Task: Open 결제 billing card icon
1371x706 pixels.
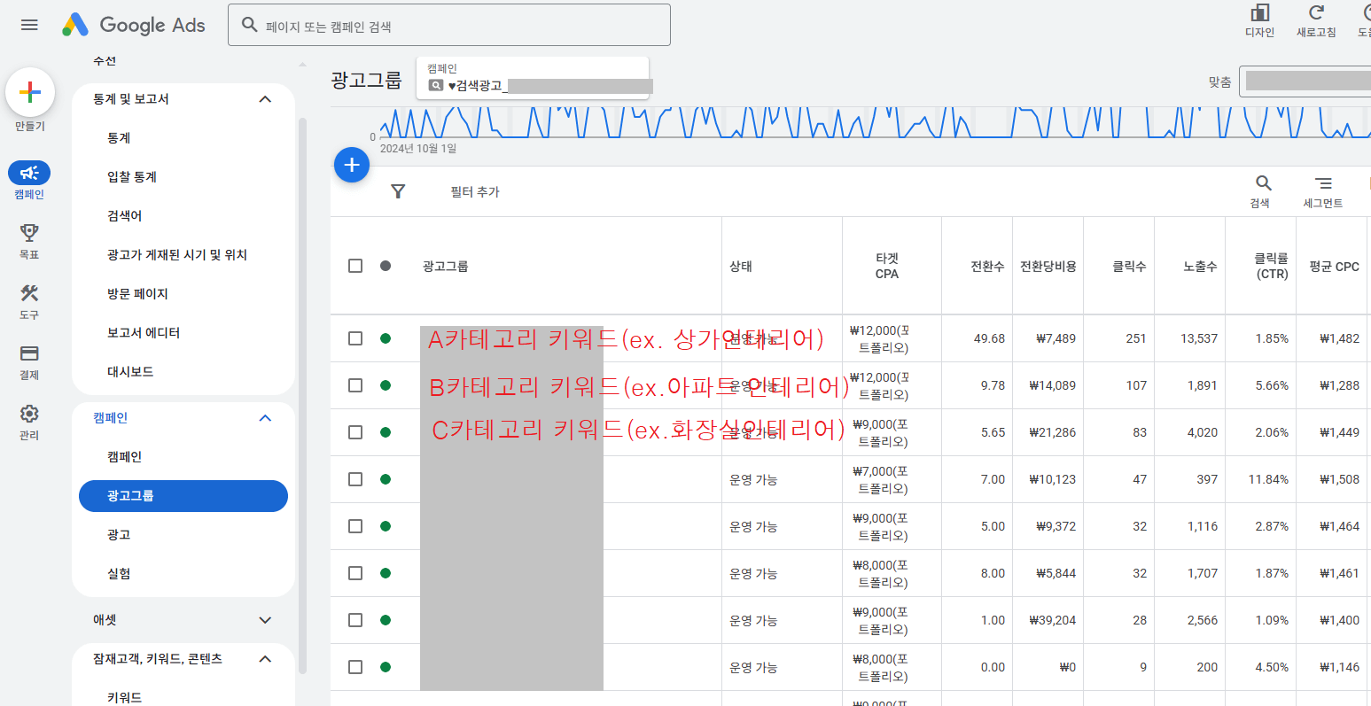Action: 29,353
